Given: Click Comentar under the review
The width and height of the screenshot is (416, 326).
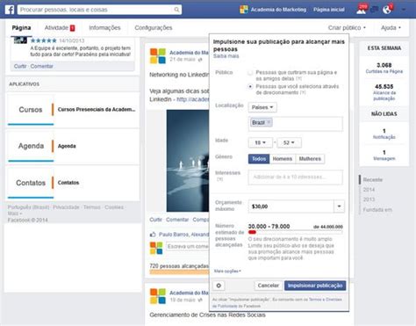Looking at the screenshot, I should tap(41, 66).
